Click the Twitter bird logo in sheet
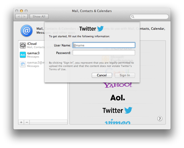Image resolution: width=184 pixels, height=148 pixels. point(100,29)
